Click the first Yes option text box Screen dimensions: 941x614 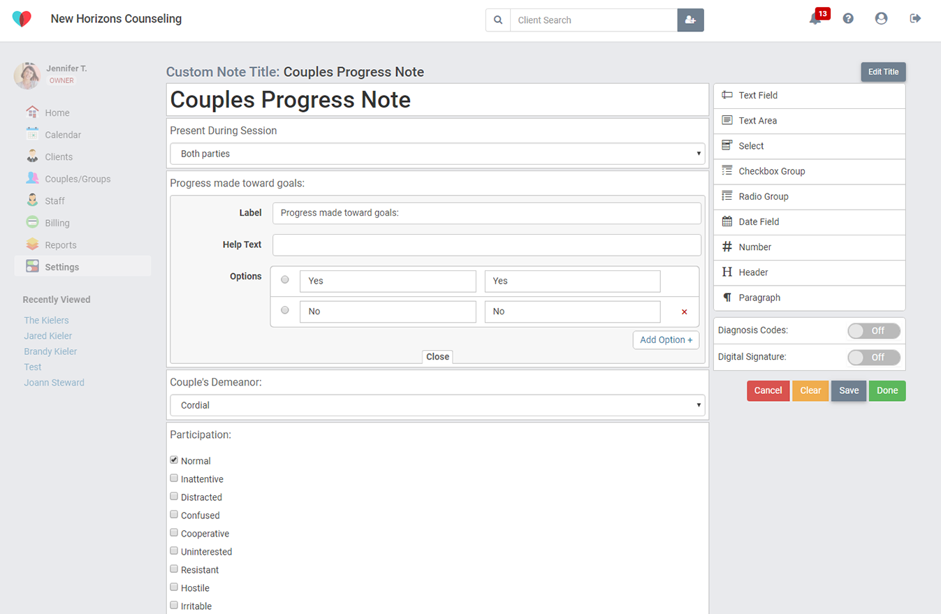[x=388, y=282]
